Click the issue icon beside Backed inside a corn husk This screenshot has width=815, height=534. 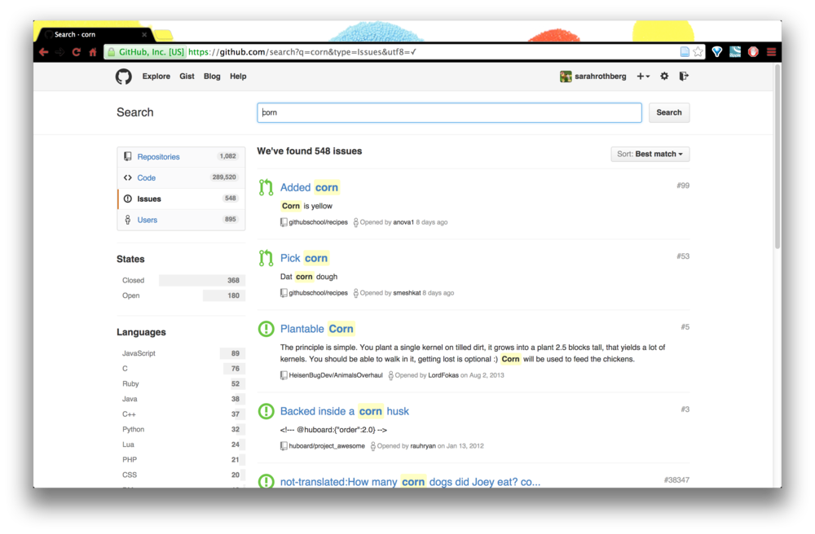click(x=267, y=411)
